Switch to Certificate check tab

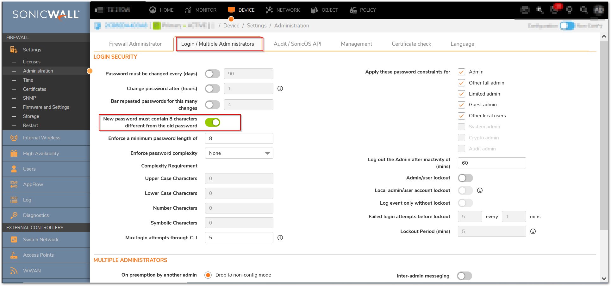pyautogui.click(x=411, y=44)
